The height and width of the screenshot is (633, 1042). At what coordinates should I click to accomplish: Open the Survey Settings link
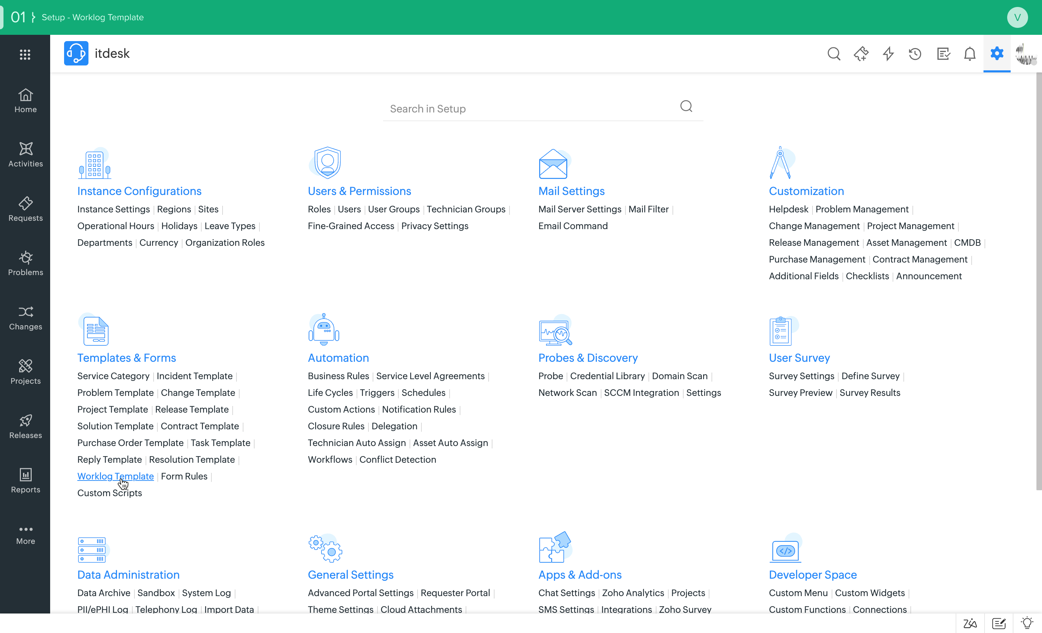pyautogui.click(x=801, y=376)
